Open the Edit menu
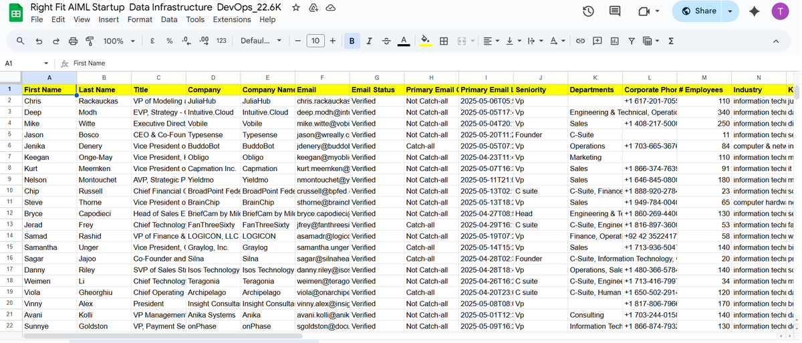Image resolution: width=802 pixels, height=343 pixels. [x=58, y=19]
